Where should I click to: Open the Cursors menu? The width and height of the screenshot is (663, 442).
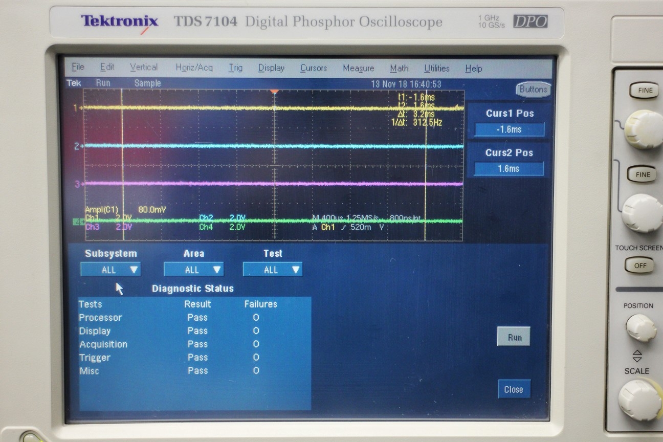pyautogui.click(x=313, y=68)
